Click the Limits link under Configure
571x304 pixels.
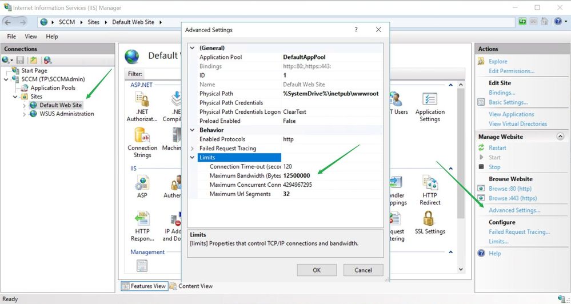[498, 241]
